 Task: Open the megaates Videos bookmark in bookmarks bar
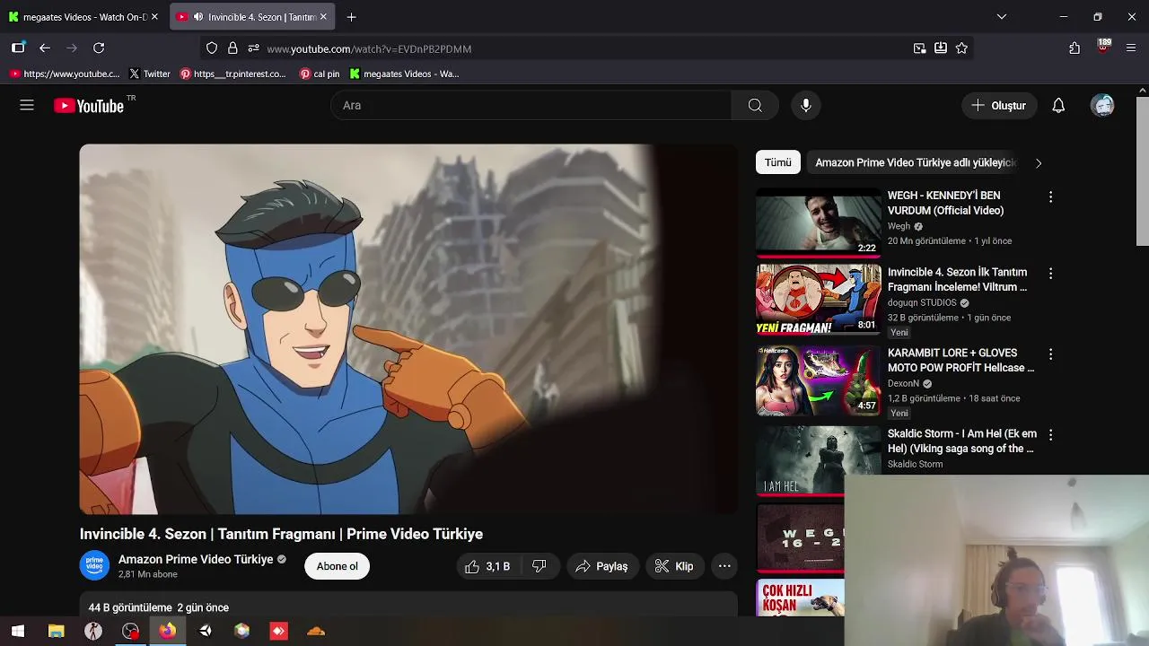pyautogui.click(x=405, y=74)
